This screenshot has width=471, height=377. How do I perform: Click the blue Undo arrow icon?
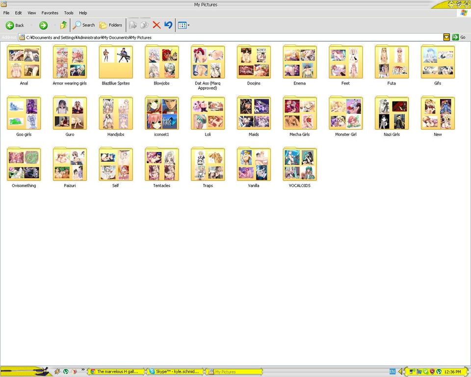(x=168, y=25)
